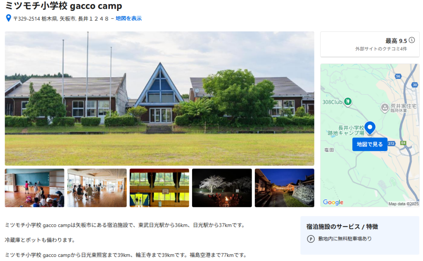This screenshot has width=423, height=261.
Task: Click the blue map marker pin
Action: (x=370, y=128)
